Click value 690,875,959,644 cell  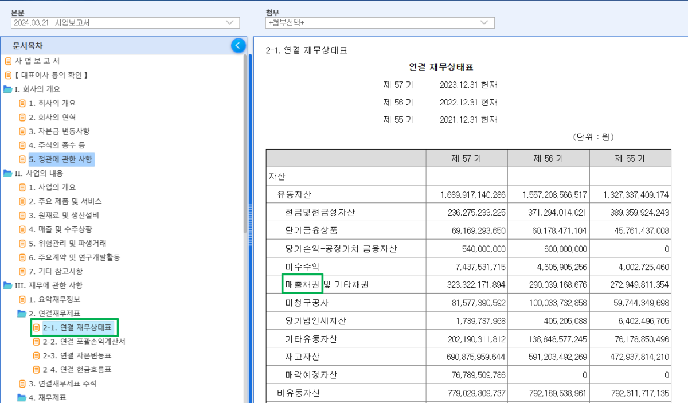click(x=476, y=357)
